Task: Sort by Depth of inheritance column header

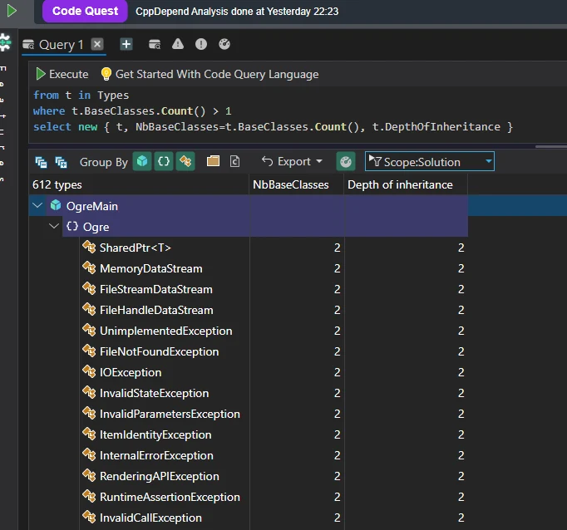Action: pos(406,184)
